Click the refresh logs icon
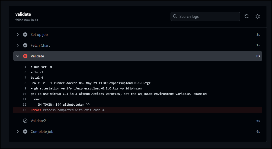Screen dimensions: 272x149 click(247, 16)
